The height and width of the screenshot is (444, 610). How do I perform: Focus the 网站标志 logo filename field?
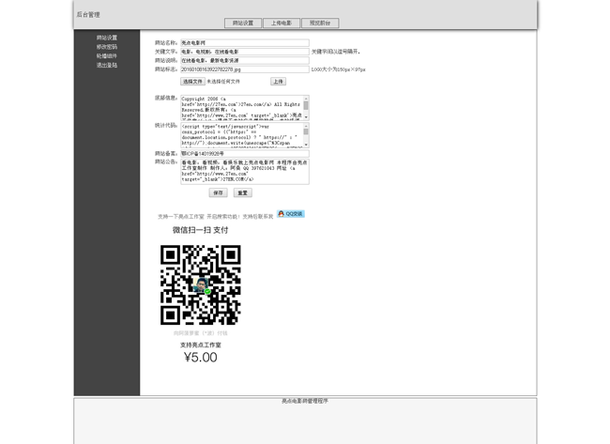(244, 69)
